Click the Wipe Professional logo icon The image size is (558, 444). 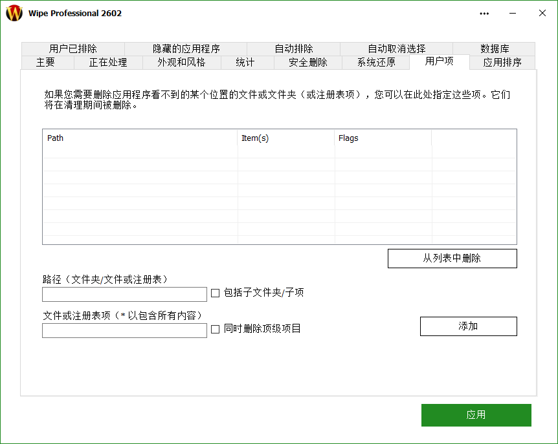(x=13, y=13)
